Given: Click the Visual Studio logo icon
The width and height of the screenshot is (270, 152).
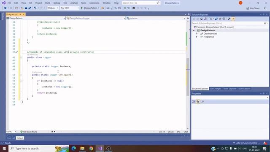Looking at the screenshot, I should (x=4, y=3).
